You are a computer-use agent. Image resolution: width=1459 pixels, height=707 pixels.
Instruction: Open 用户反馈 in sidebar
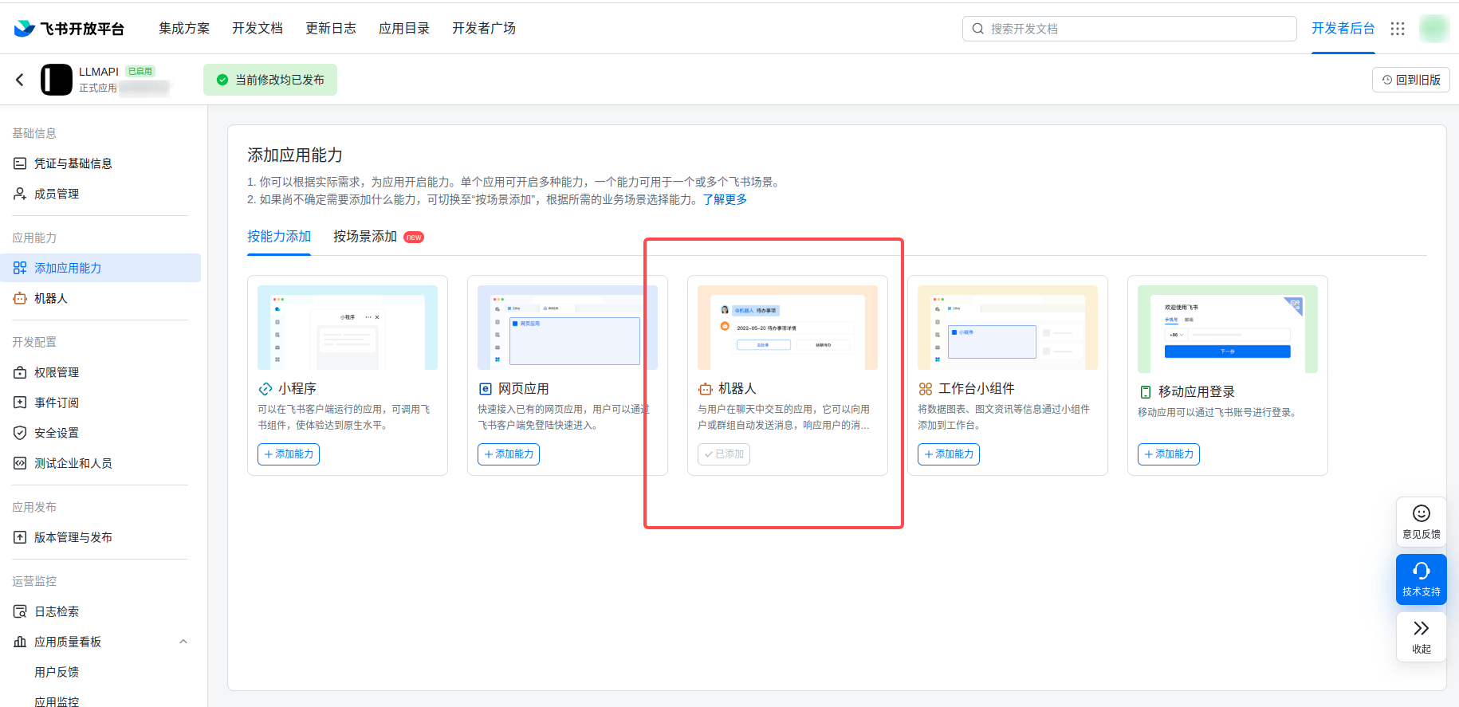(57, 672)
